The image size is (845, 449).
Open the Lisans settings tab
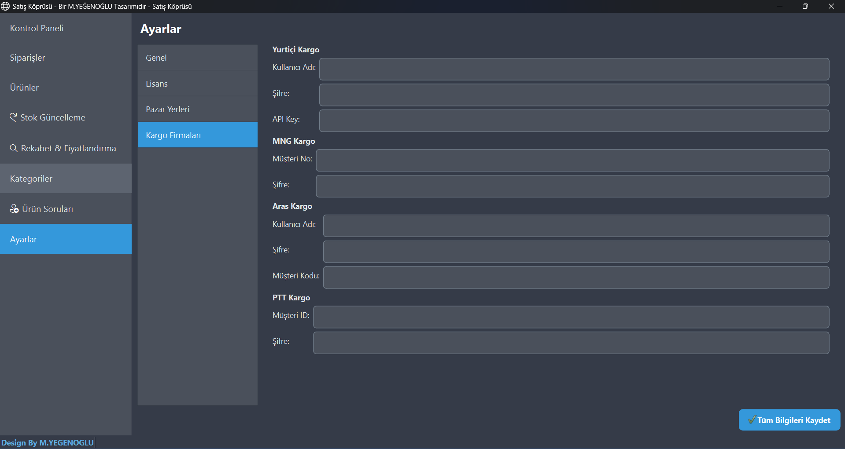click(197, 84)
